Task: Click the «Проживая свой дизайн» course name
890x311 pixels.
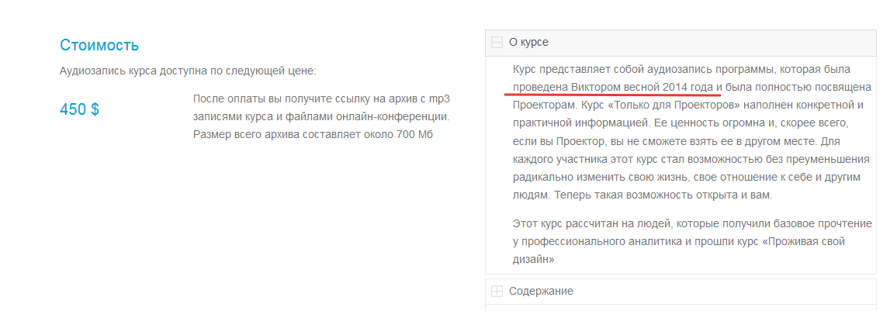Action: click(816, 242)
